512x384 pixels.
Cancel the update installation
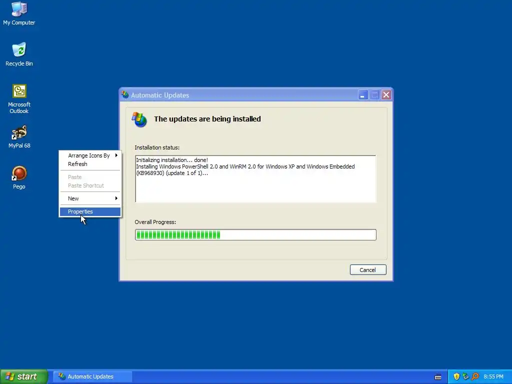(368, 269)
